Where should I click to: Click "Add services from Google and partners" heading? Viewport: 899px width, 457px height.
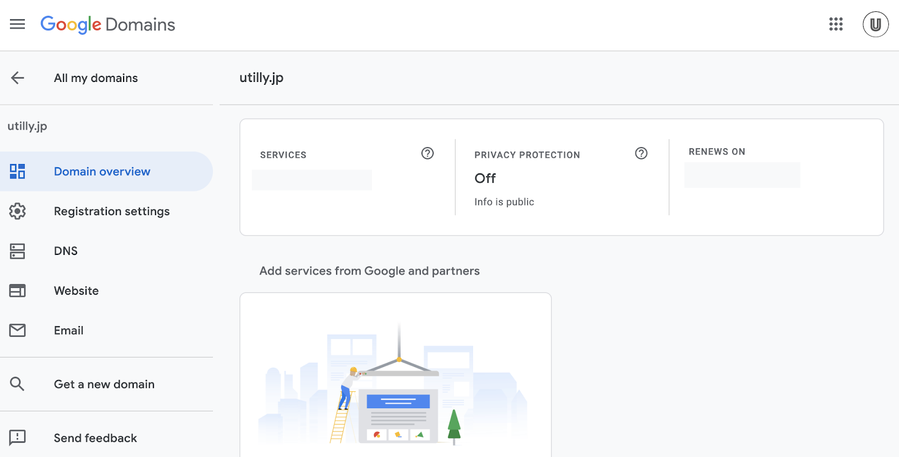(370, 271)
